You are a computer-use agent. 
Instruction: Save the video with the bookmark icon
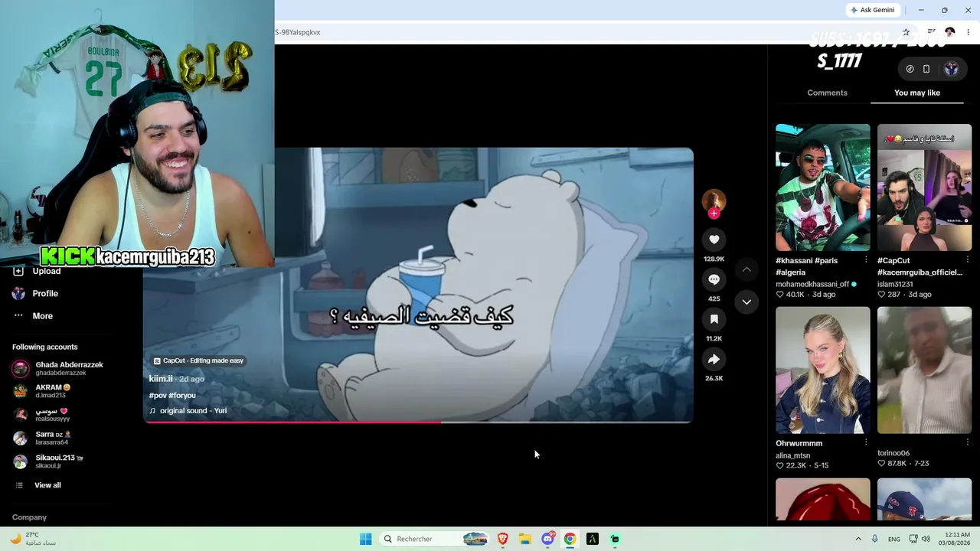[x=714, y=319]
